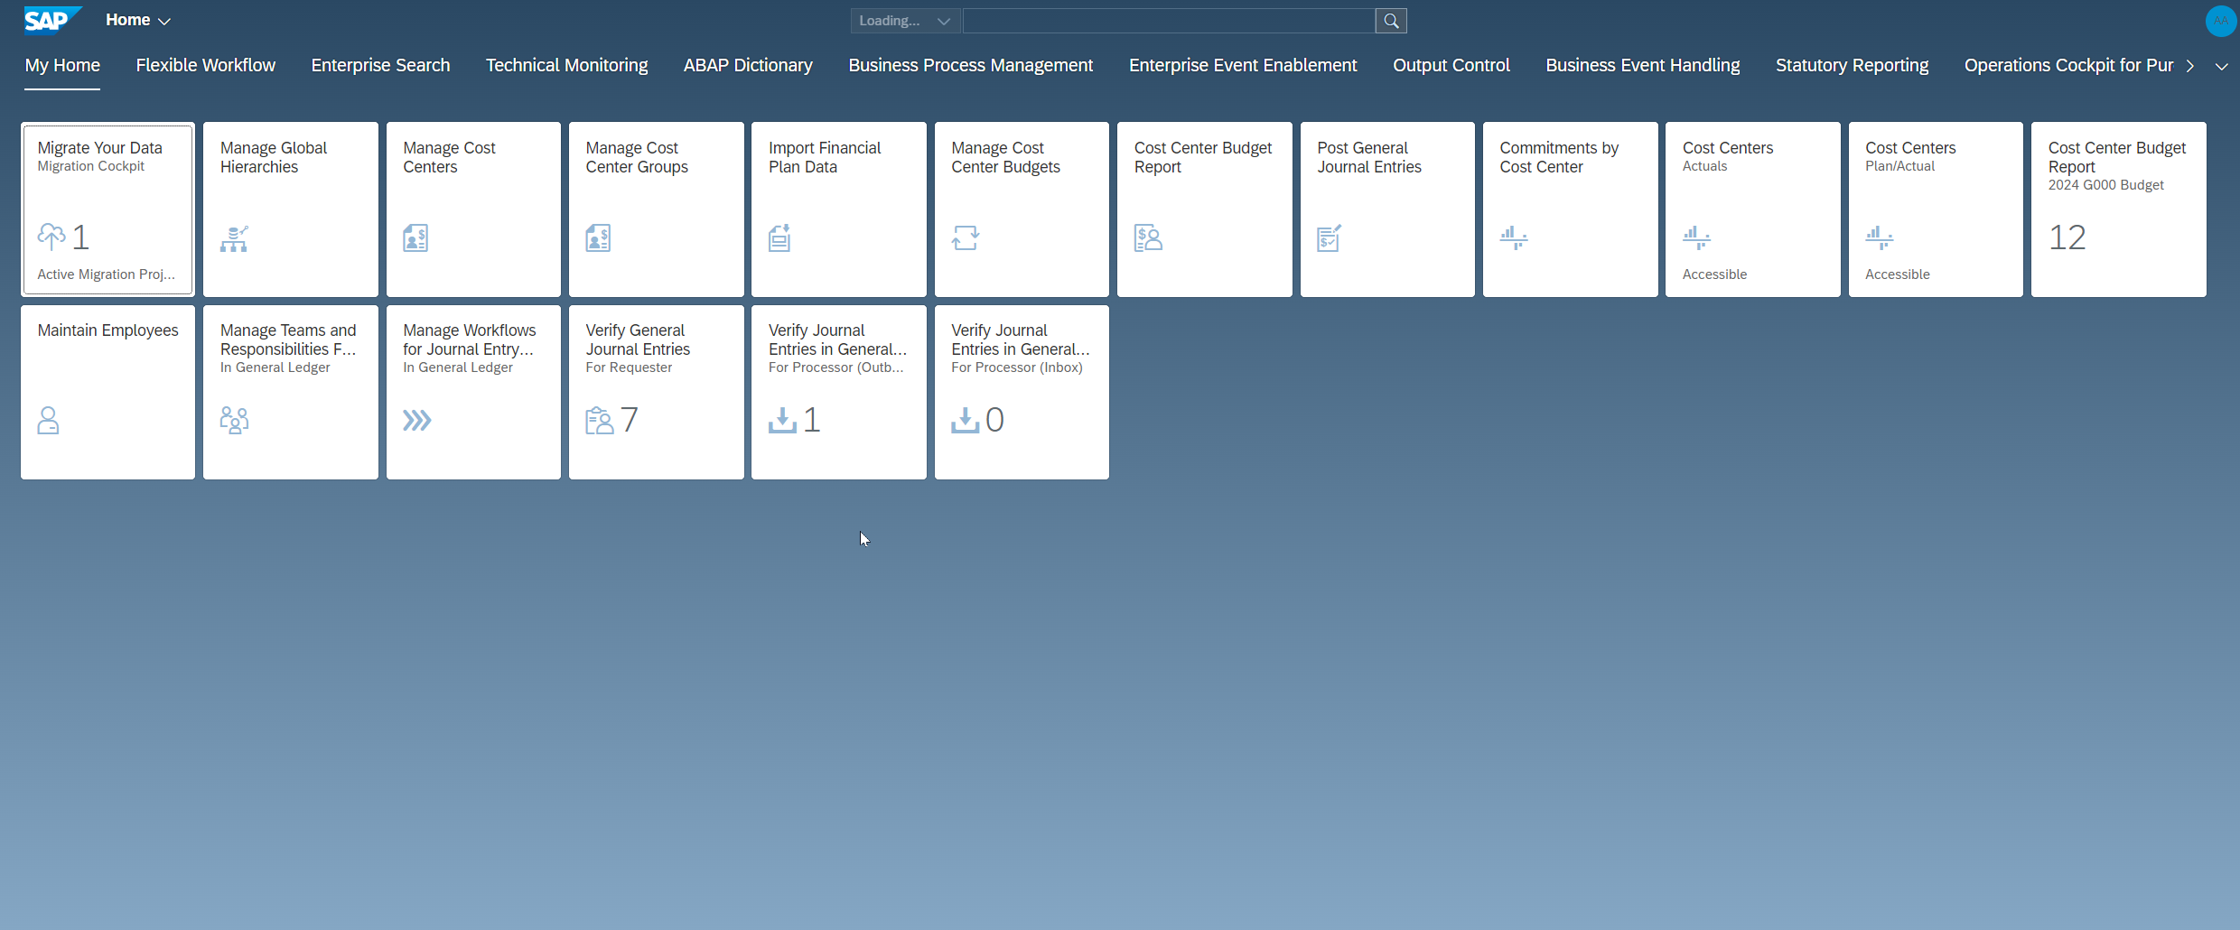Click the download icon on For Processor (Outb...) tile
Image resolution: width=2240 pixels, height=930 pixels.
pyautogui.click(x=782, y=421)
